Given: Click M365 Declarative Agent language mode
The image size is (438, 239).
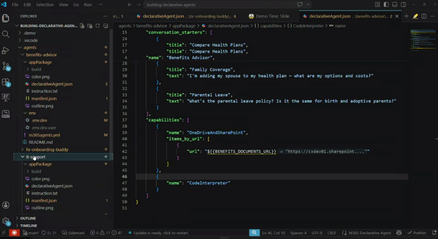Looking at the screenshot, I should tap(370, 233).
